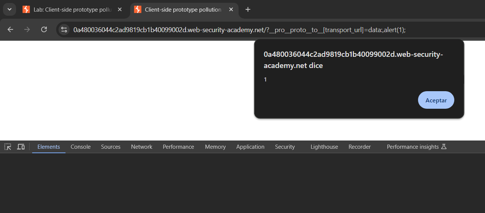Viewport: 485px width, 213px height.
Task: Switch to the Memory tab
Action: click(x=215, y=147)
